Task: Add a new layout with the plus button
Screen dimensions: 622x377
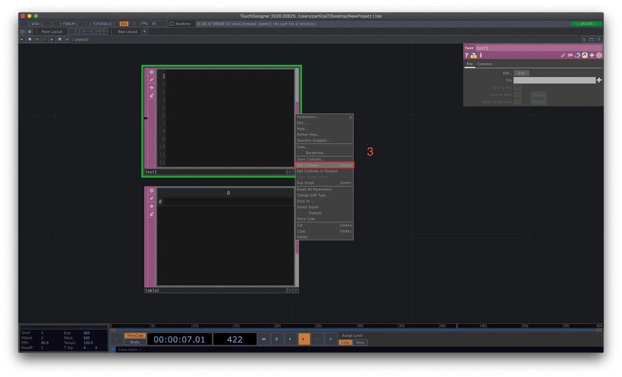Action: coord(144,31)
